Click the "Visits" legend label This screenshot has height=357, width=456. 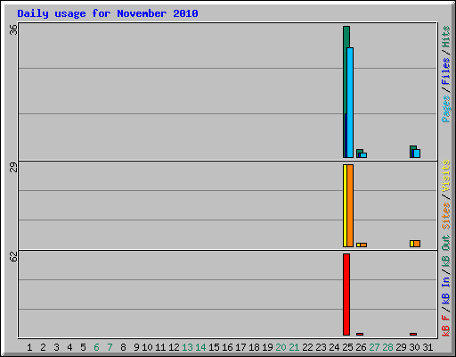445,176
